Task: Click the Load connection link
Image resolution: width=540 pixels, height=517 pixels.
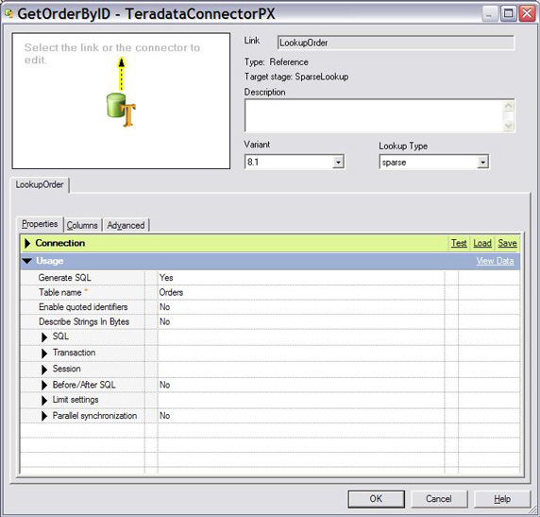Action: pyautogui.click(x=482, y=243)
